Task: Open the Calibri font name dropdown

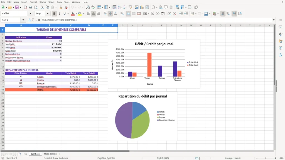Action: [x=30, y=13]
